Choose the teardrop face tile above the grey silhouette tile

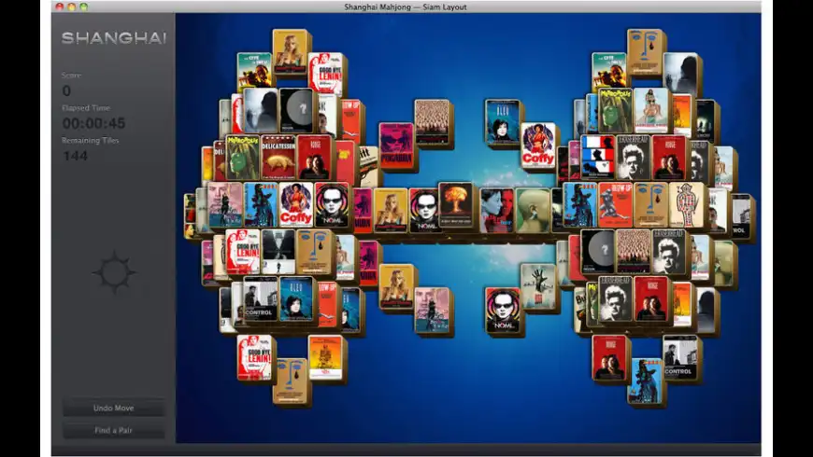coord(645,51)
